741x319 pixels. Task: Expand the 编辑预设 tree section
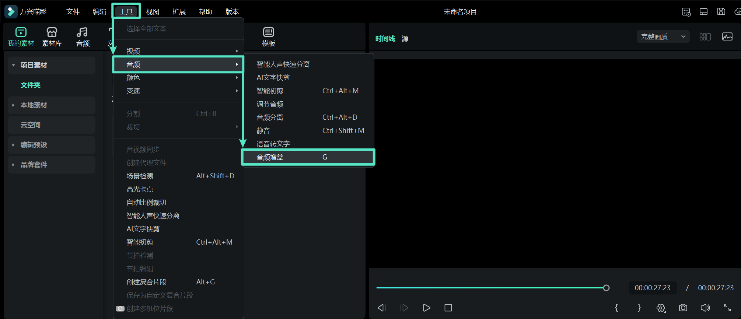click(x=14, y=145)
